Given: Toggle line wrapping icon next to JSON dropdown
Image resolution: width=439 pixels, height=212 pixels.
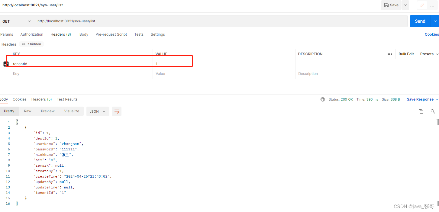Looking at the screenshot, I should point(117,111).
